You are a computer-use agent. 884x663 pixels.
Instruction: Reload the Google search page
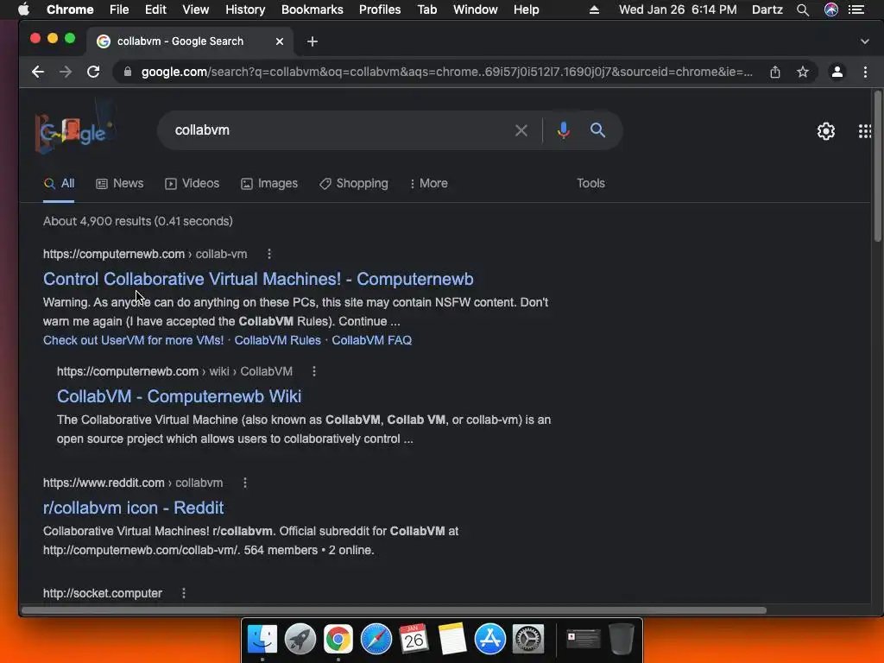pos(93,72)
